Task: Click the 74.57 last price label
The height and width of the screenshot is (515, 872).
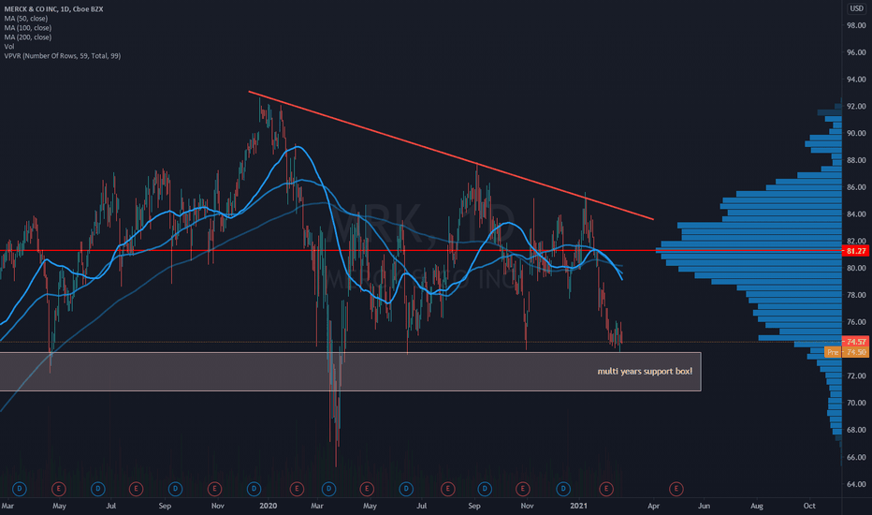Action: click(x=856, y=341)
